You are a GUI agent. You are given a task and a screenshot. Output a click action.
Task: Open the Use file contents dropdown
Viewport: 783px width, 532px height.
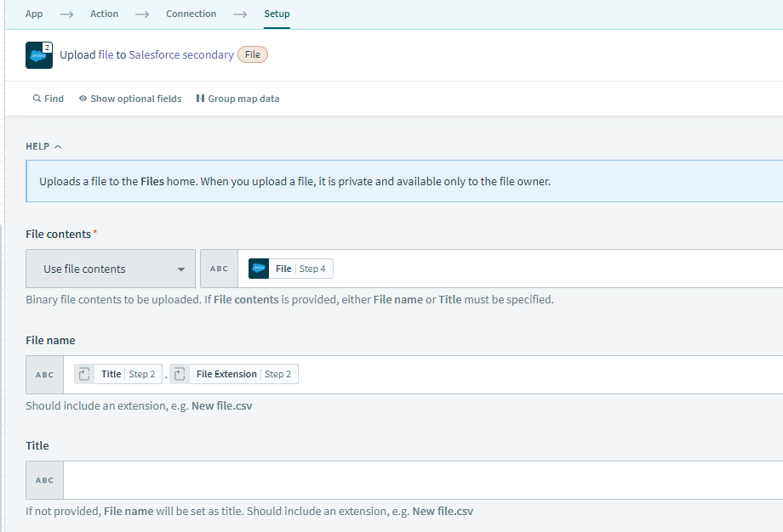coord(111,269)
